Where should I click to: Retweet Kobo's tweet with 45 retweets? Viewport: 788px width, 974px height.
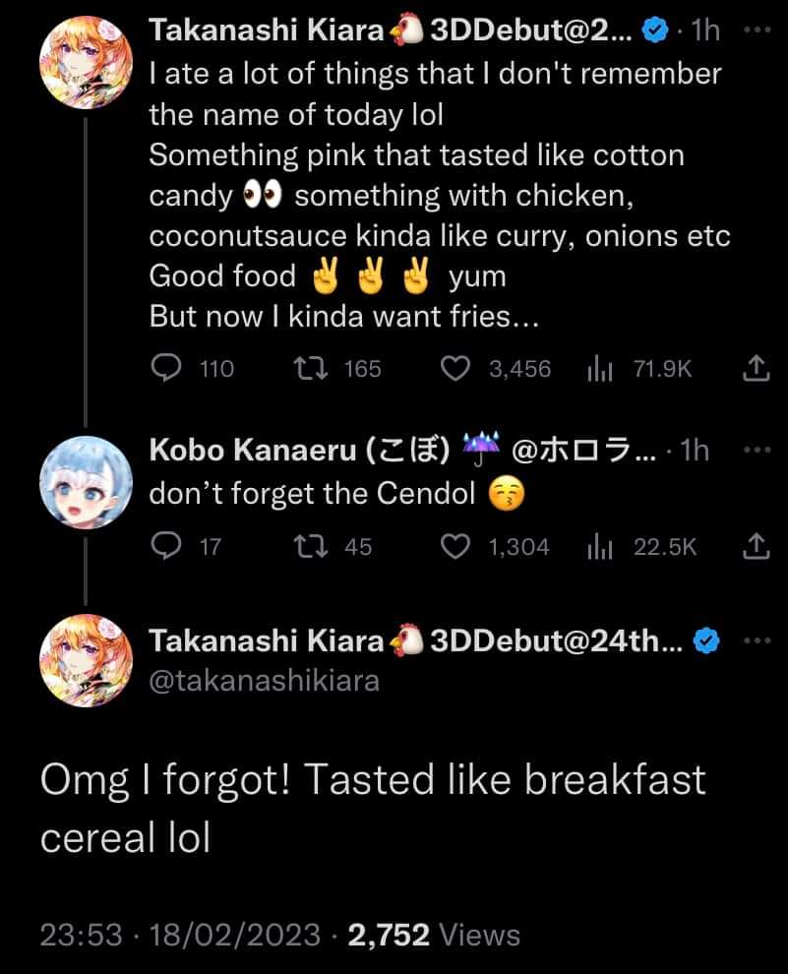311,546
